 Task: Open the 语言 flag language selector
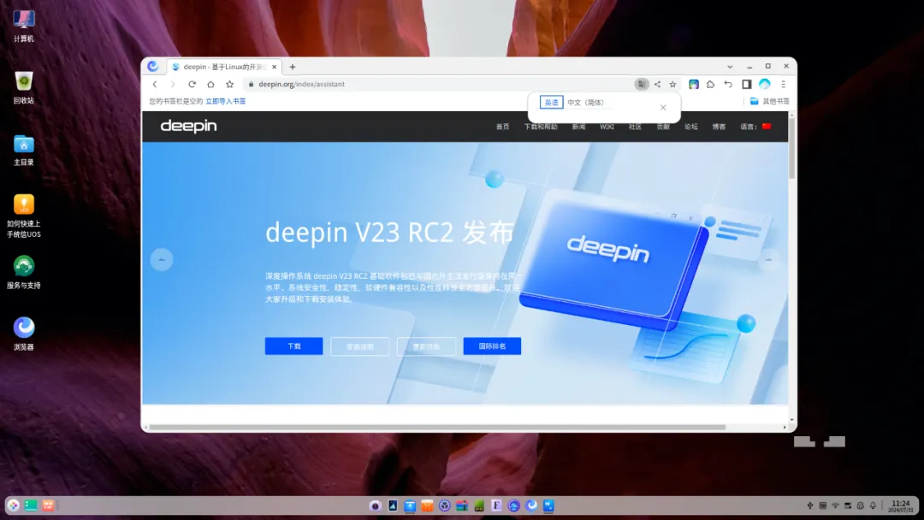(756, 127)
